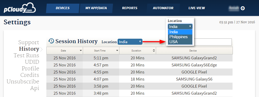Select Philippines in the location list

tap(180, 37)
